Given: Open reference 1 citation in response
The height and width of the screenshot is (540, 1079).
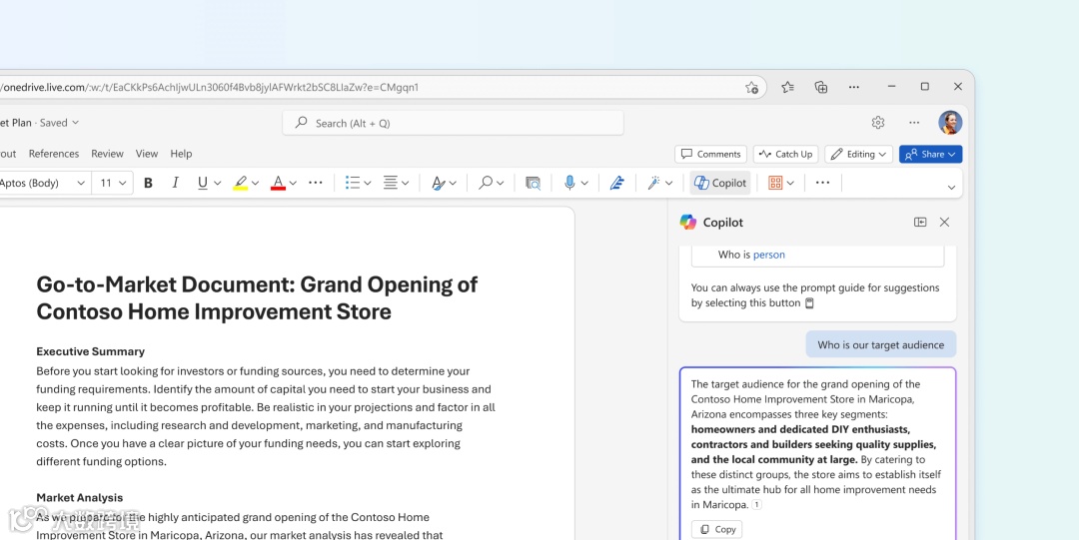Looking at the screenshot, I should pyautogui.click(x=757, y=505).
